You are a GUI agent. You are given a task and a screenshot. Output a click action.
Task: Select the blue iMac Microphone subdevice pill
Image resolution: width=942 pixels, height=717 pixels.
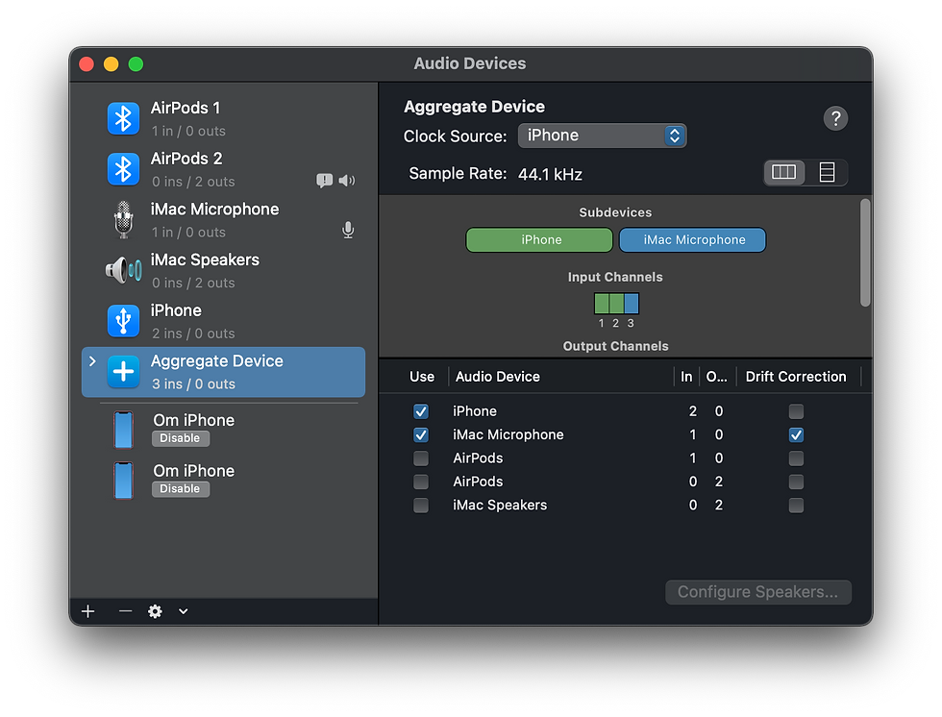693,239
